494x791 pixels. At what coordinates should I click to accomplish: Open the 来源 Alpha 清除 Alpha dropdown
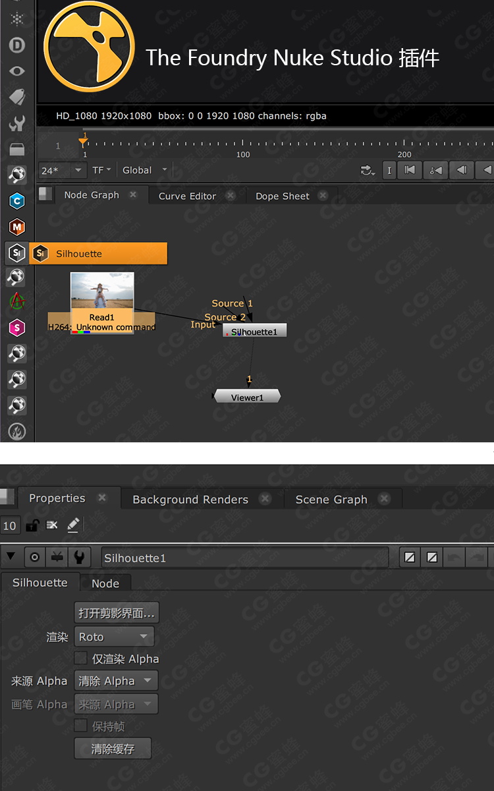pos(116,681)
